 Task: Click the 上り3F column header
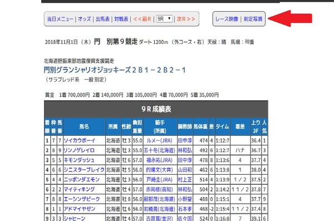(256, 126)
